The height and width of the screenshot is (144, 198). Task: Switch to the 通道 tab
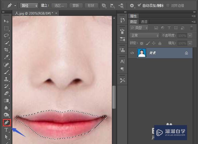click(144, 22)
